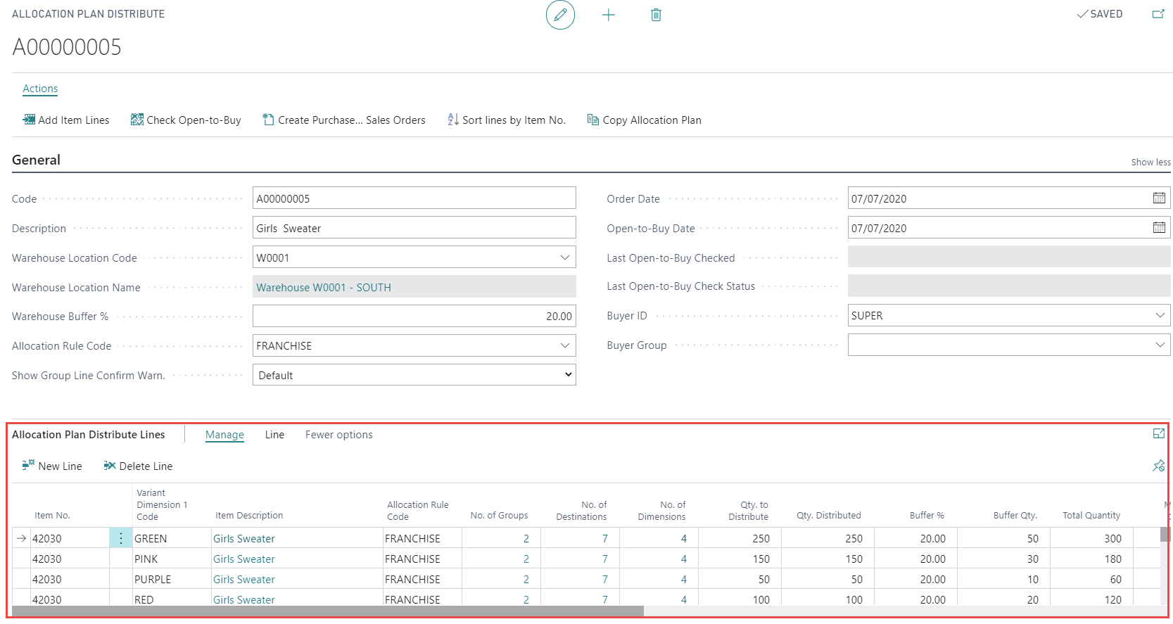
Task: Click the pencil edit icon
Action: [x=560, y=15]
